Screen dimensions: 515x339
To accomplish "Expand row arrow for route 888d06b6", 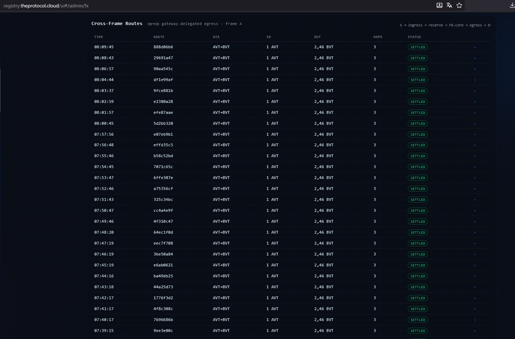I will [x=475, y=47].
